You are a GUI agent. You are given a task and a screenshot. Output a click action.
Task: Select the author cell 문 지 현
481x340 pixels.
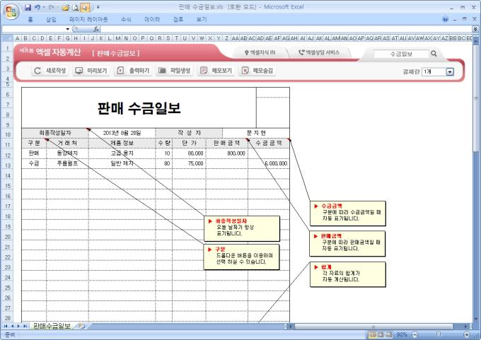point(256,133)
